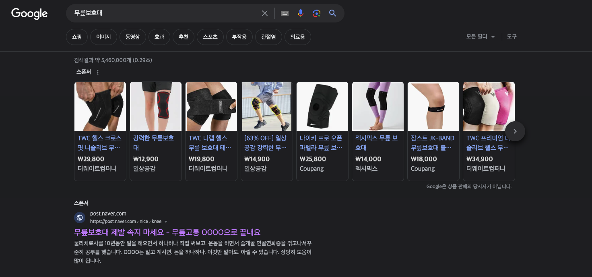
Task: Select the 부작용 filter chip
Action: 239,37
